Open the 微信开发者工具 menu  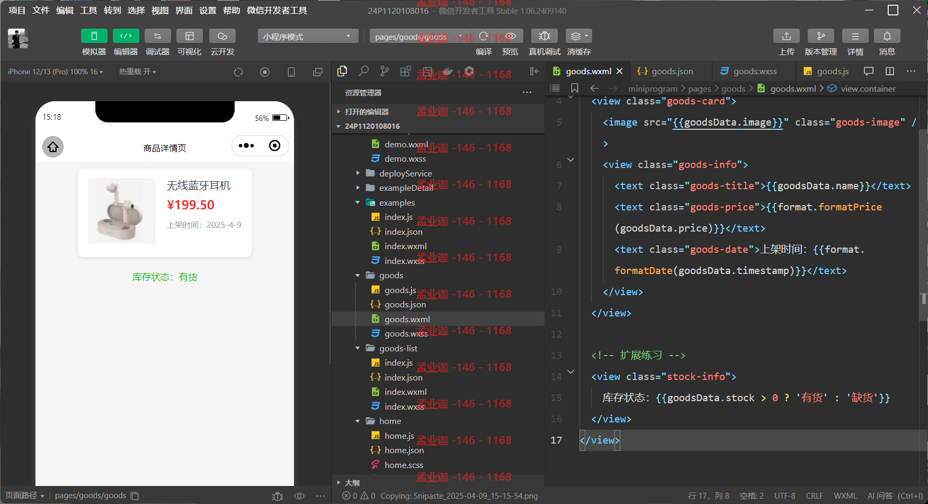[277, 11]
